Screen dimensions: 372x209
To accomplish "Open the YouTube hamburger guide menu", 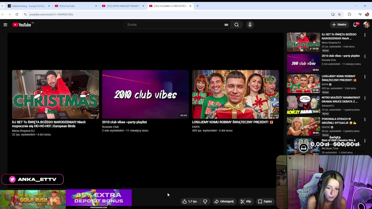I will coord(5,25).
